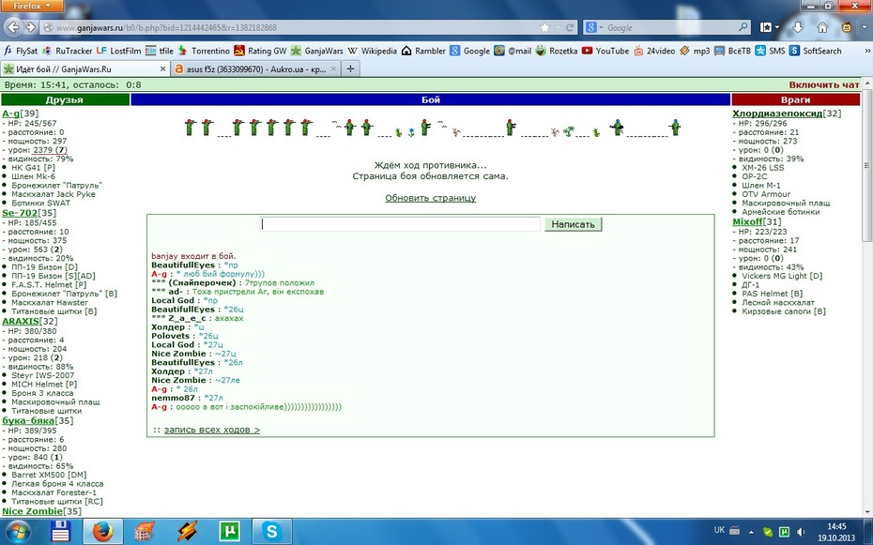Open Windows Start button

(x=19, y=532)
